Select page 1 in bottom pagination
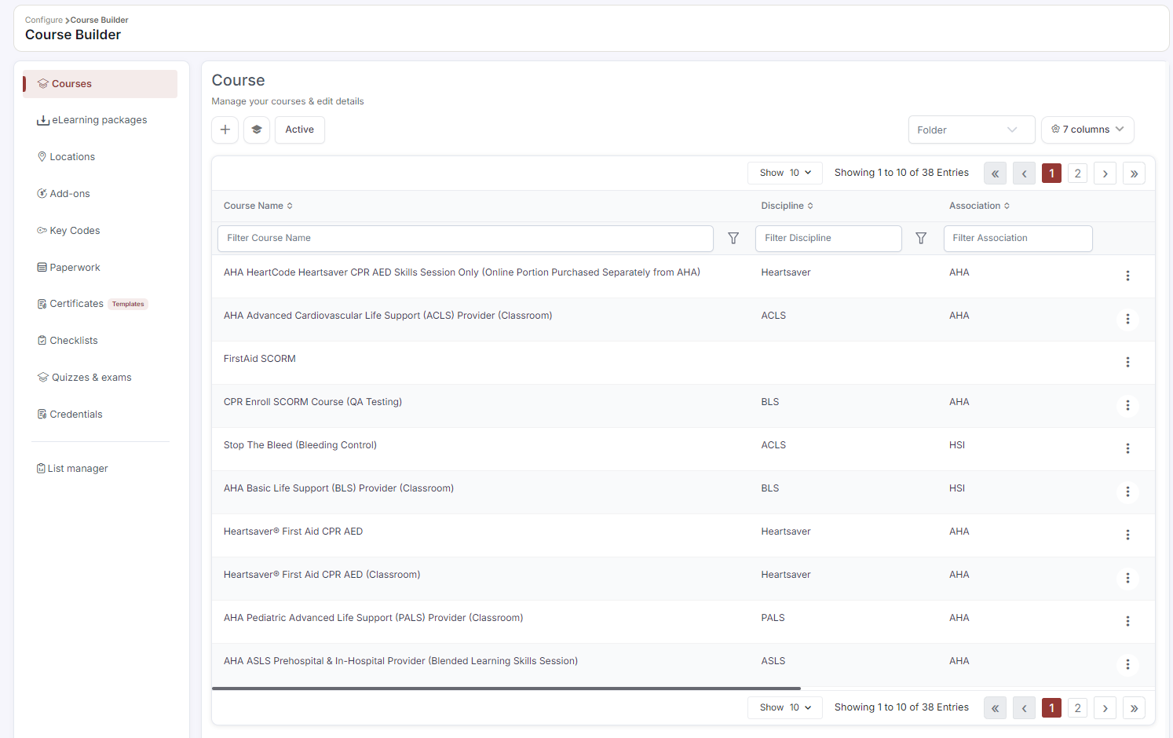The width and height of the screenshot is (1173, 738). point(1051,708)
